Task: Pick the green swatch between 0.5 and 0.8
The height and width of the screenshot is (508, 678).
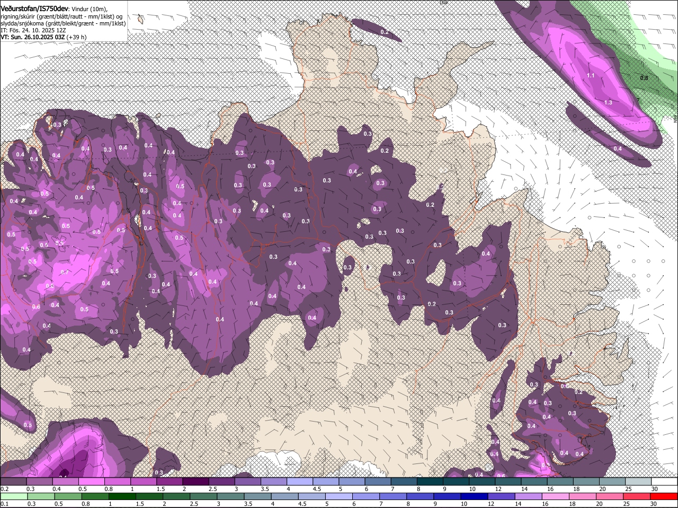Action: [x=68, y=496]
